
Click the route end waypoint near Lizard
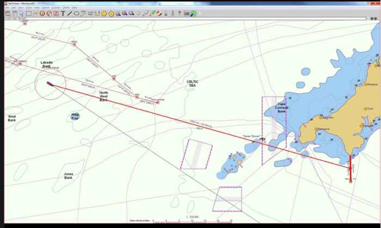[350, 181]
